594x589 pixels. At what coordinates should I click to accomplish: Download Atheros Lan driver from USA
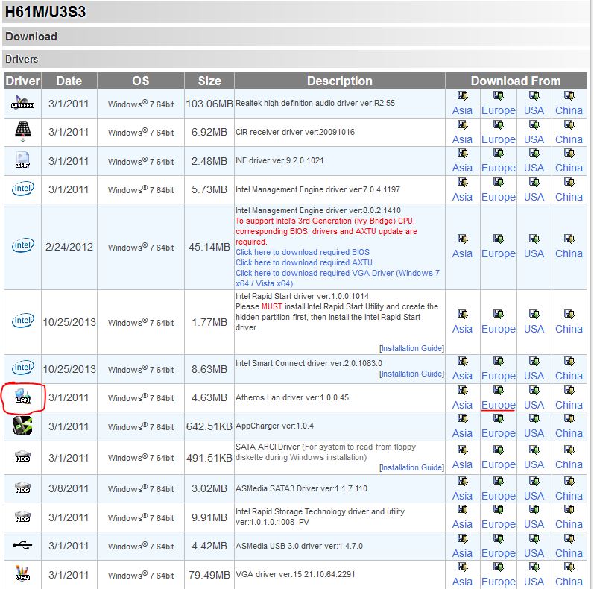pos(534,405)
